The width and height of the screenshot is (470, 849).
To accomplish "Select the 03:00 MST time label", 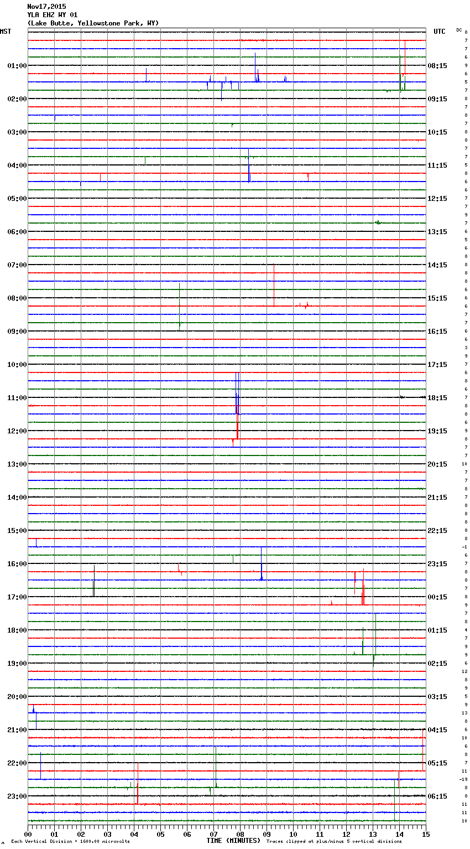I will (17, 132).
